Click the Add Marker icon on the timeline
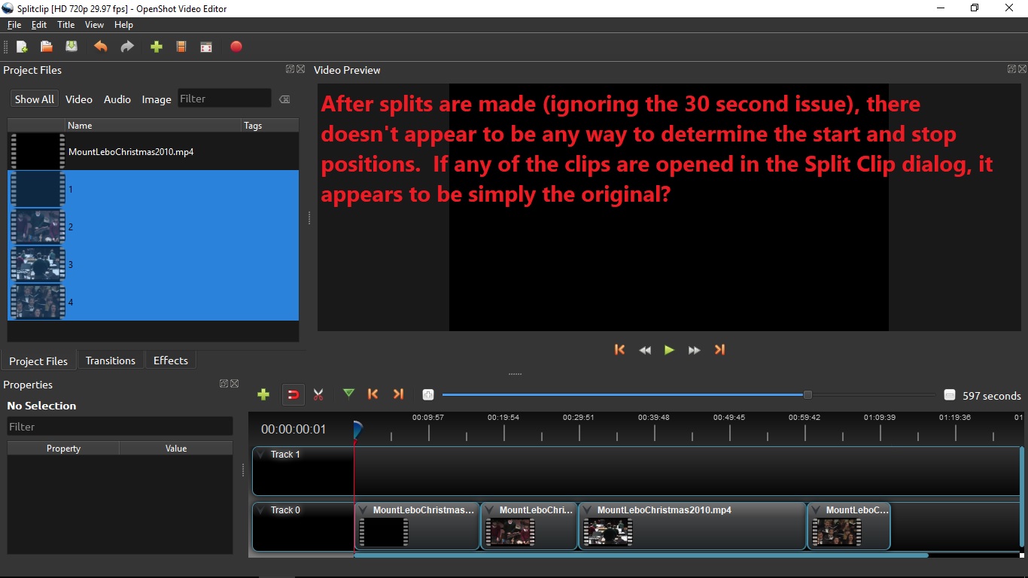The image size is (1028, 578). pyautogui.click(x=348, y=394)
